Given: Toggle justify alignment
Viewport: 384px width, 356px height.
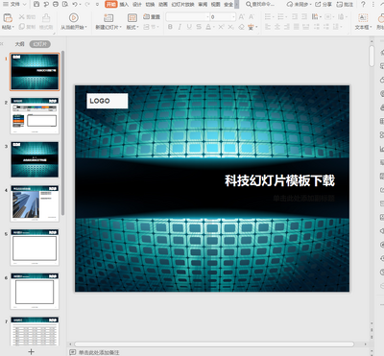Looking at the screenshot, I should pos(297,27).
